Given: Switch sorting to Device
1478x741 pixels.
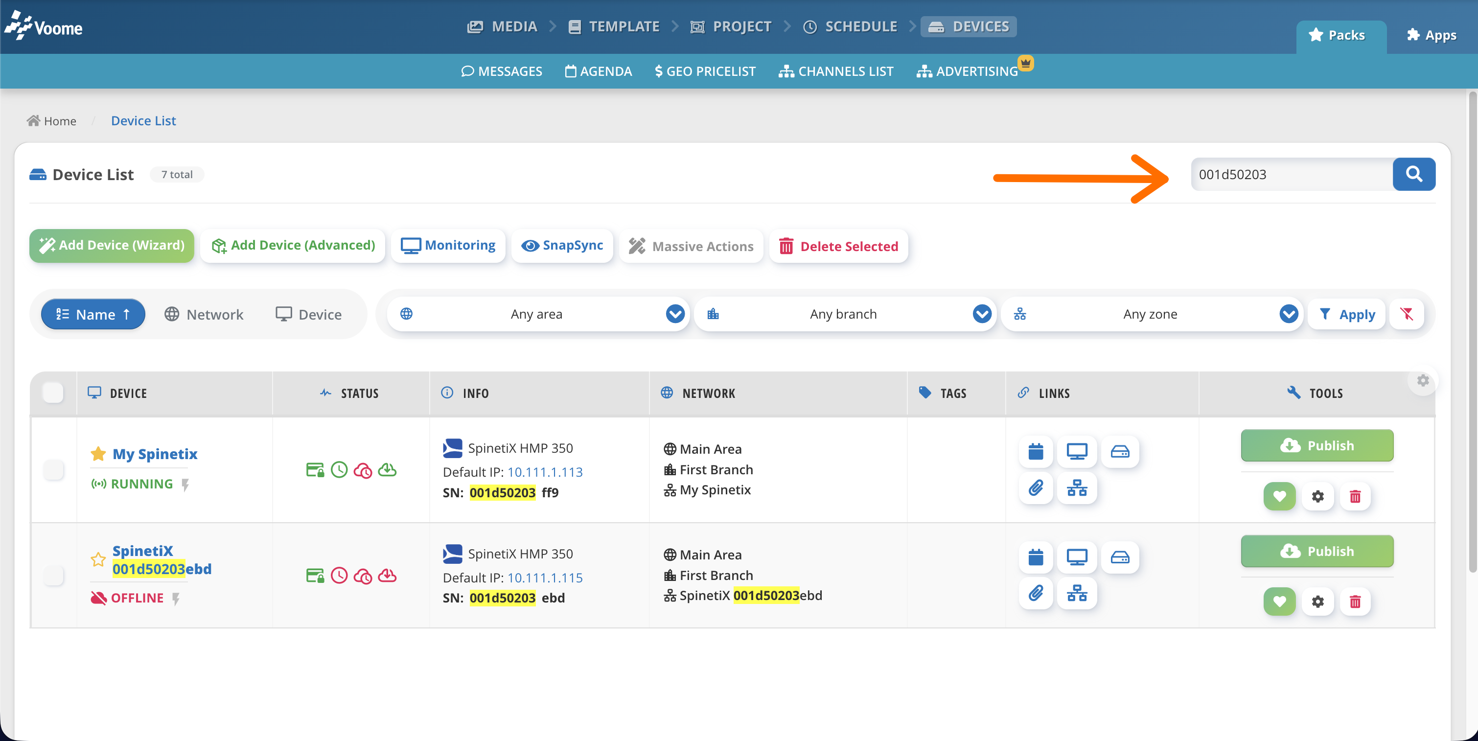Looking at the screenshot, I should coord(308,315).
